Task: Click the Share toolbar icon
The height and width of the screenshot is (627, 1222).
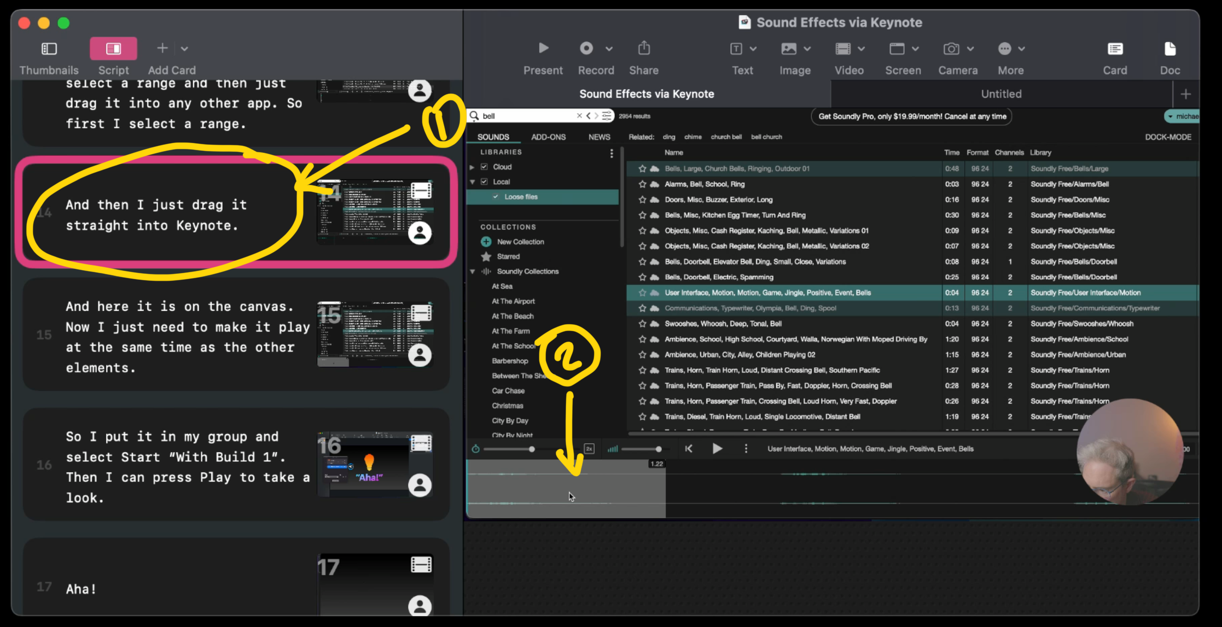Action: 644,49
